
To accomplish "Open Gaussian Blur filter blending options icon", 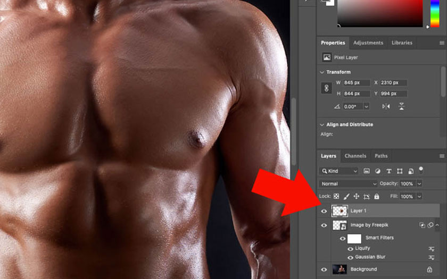I will tap(432, 257).
